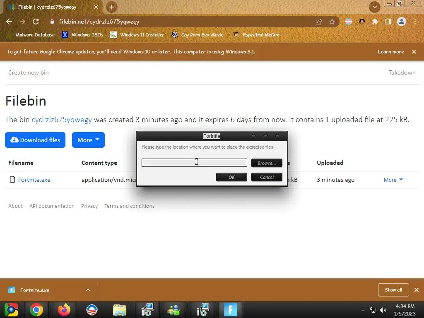Select the Filebin cydrzlz675yqwegy tab
Image resolution: width=424 pixels, height=318 pixels.
(x=51, y=7)
